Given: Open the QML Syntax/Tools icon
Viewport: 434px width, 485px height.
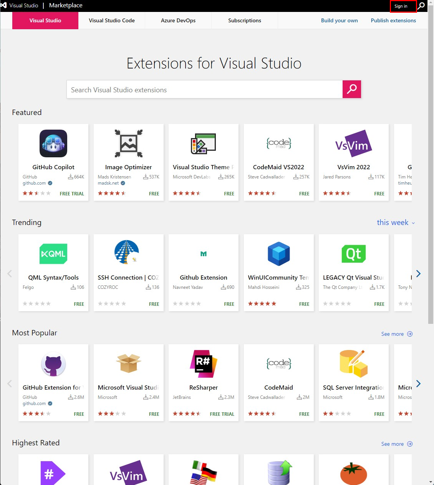Looking at the screenshot, I should (x=53, y=254).
